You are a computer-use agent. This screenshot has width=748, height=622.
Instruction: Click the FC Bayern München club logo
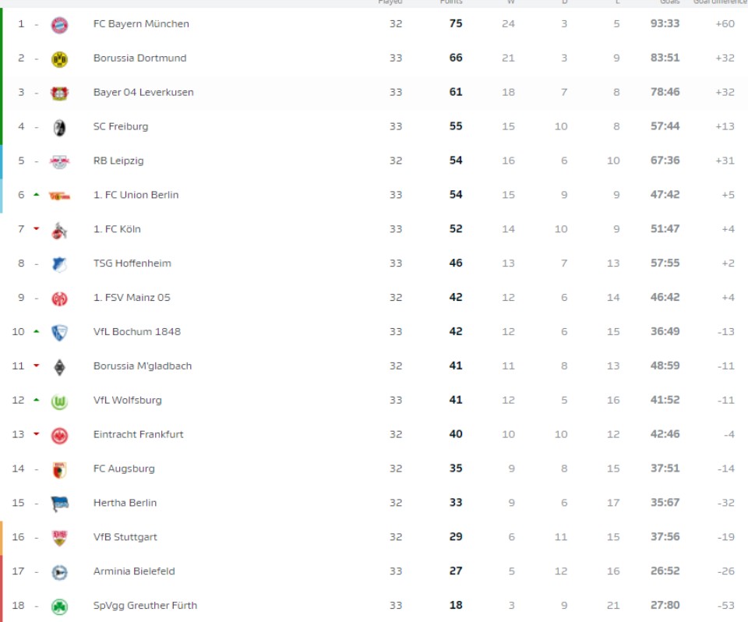click(59, 24)
